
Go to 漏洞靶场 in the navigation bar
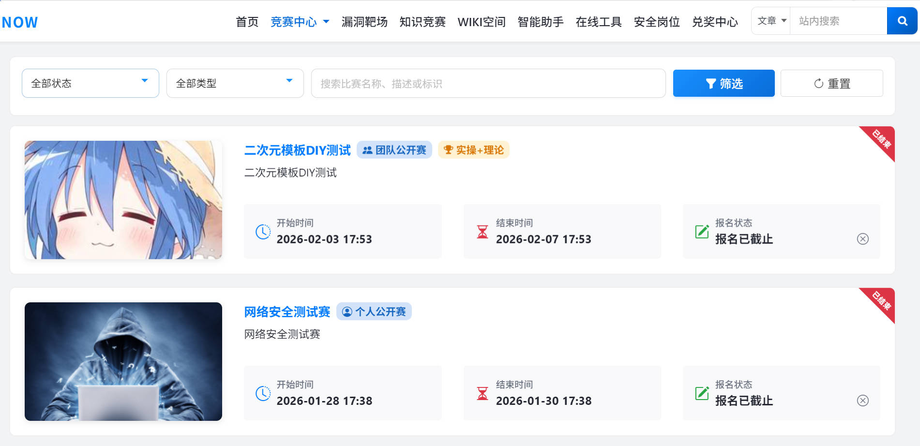pos(364,22)
